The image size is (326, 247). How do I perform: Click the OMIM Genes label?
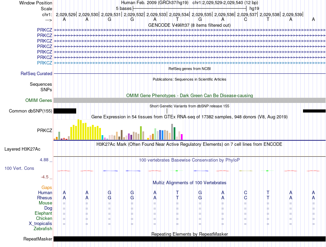click(x=39, y=101)
